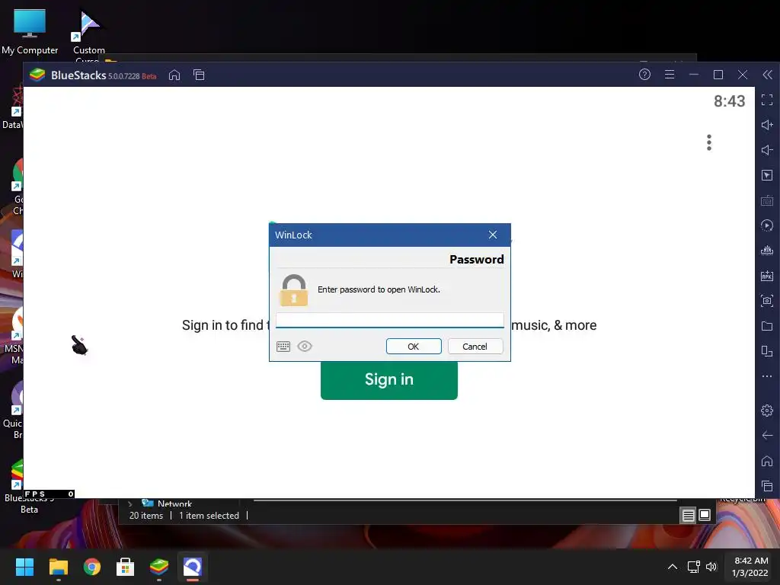Open recent apps icon in BlueStacks sidebar
Viewport: 780px width, 585px height.
(x=767, y=486)
